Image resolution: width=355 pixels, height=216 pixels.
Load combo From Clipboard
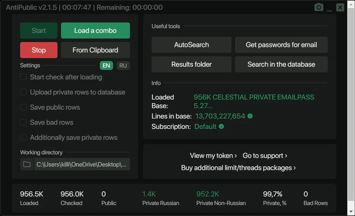point(95,50)
